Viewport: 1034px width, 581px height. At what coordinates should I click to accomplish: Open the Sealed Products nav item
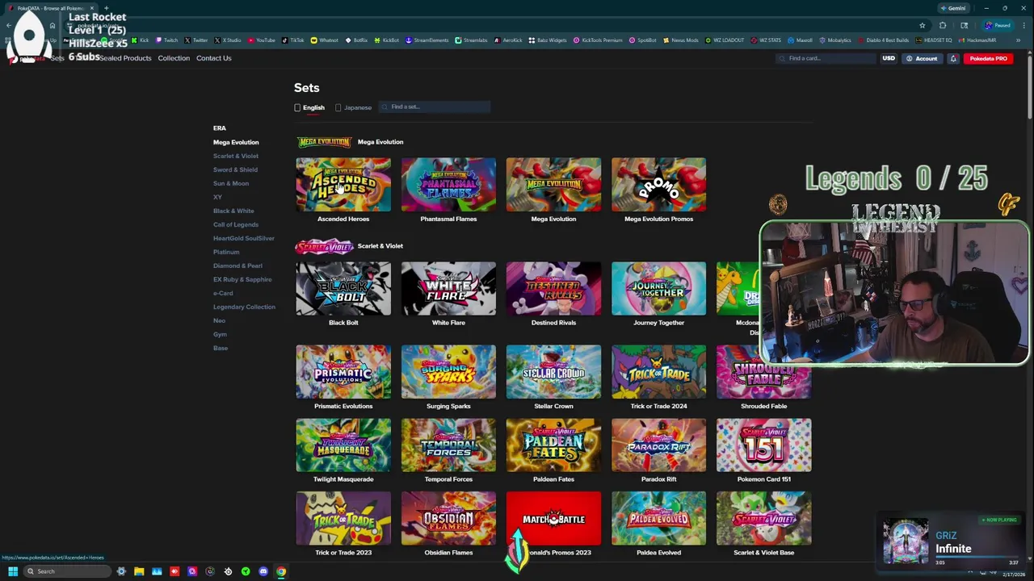click(125, 58)
